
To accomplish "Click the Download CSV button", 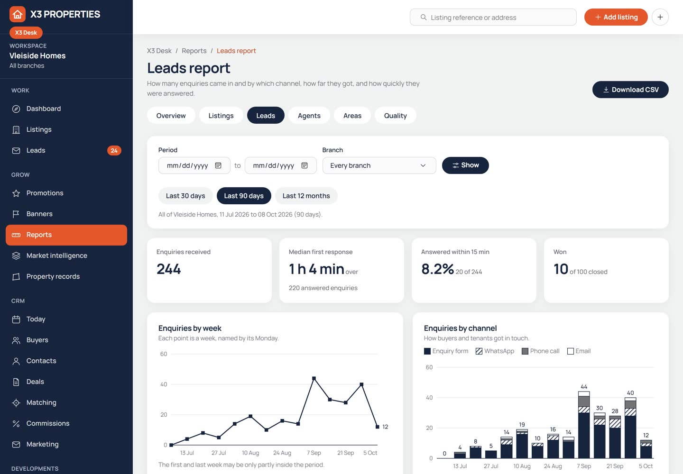I will pyautogui.click(x=630, y=90).
